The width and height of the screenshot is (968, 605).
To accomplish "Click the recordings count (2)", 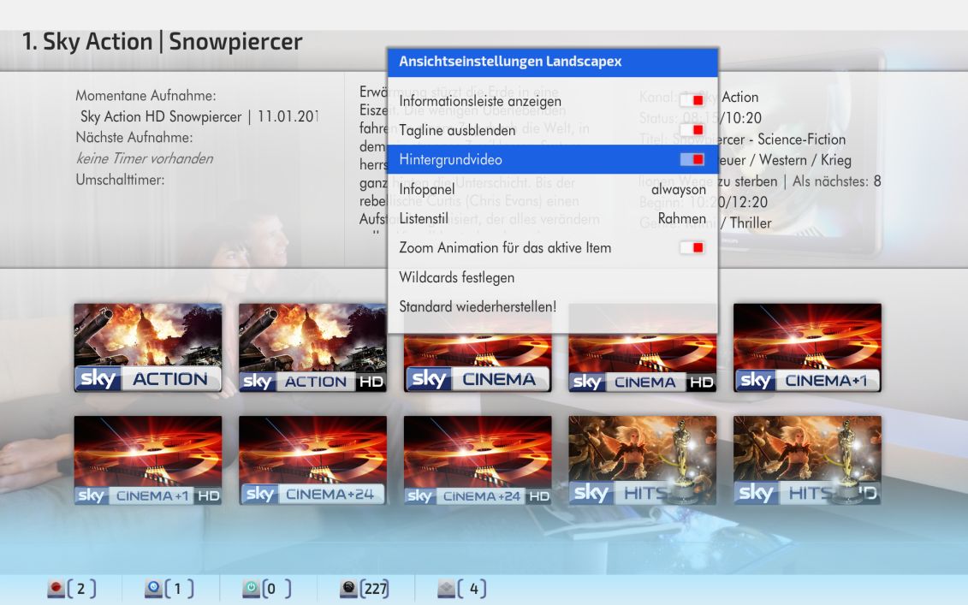I will [81, 589].
